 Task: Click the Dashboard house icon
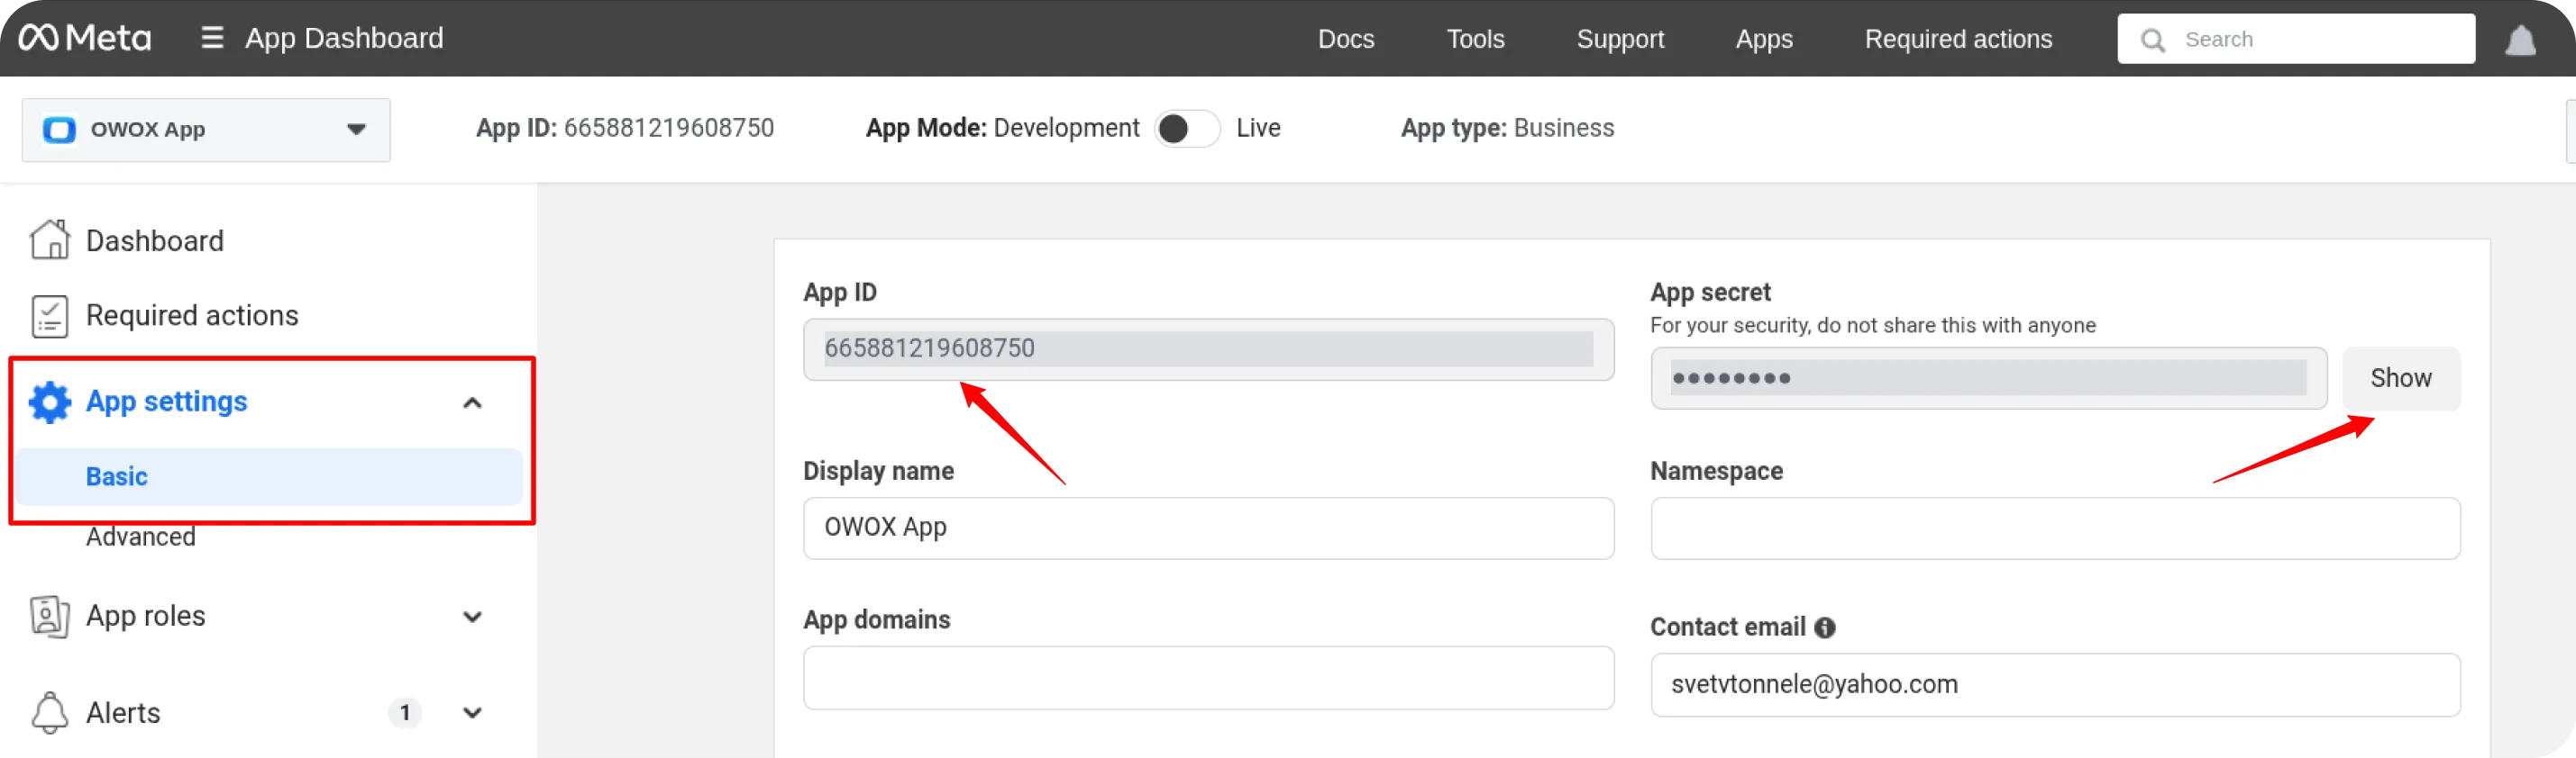pos(49,239)
